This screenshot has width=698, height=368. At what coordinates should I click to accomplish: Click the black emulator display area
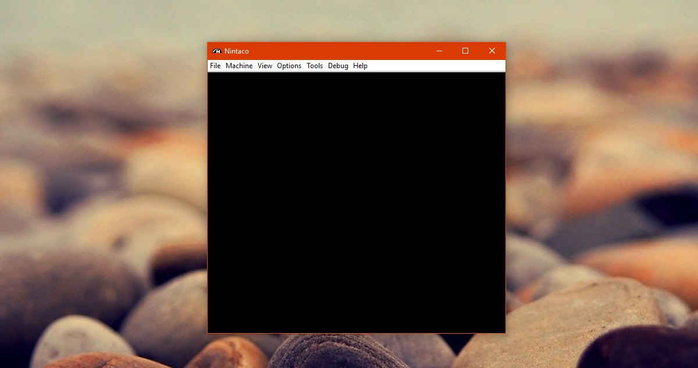[x=357, y=203]
